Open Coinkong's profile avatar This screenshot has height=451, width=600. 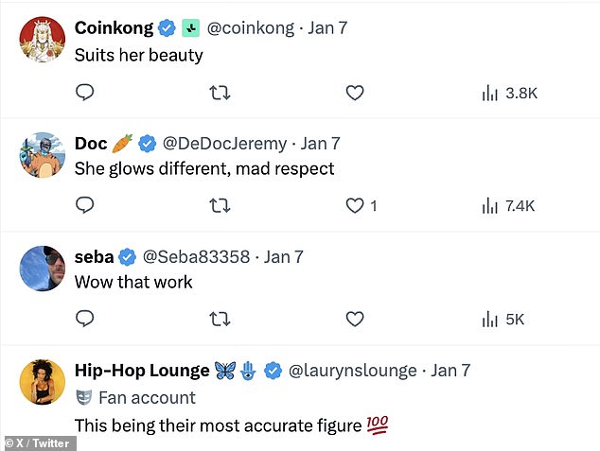pos(42,40)
